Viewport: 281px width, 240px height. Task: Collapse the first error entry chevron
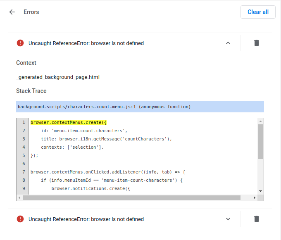tap(228, 43)
